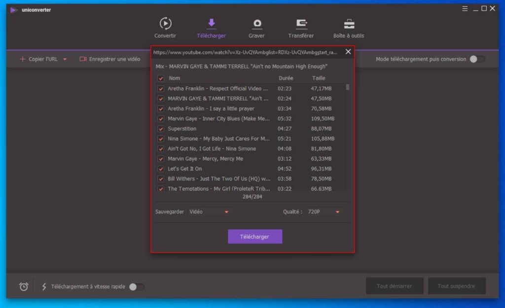Click the 109,50MB size value
505x308 pixels.
323,119
